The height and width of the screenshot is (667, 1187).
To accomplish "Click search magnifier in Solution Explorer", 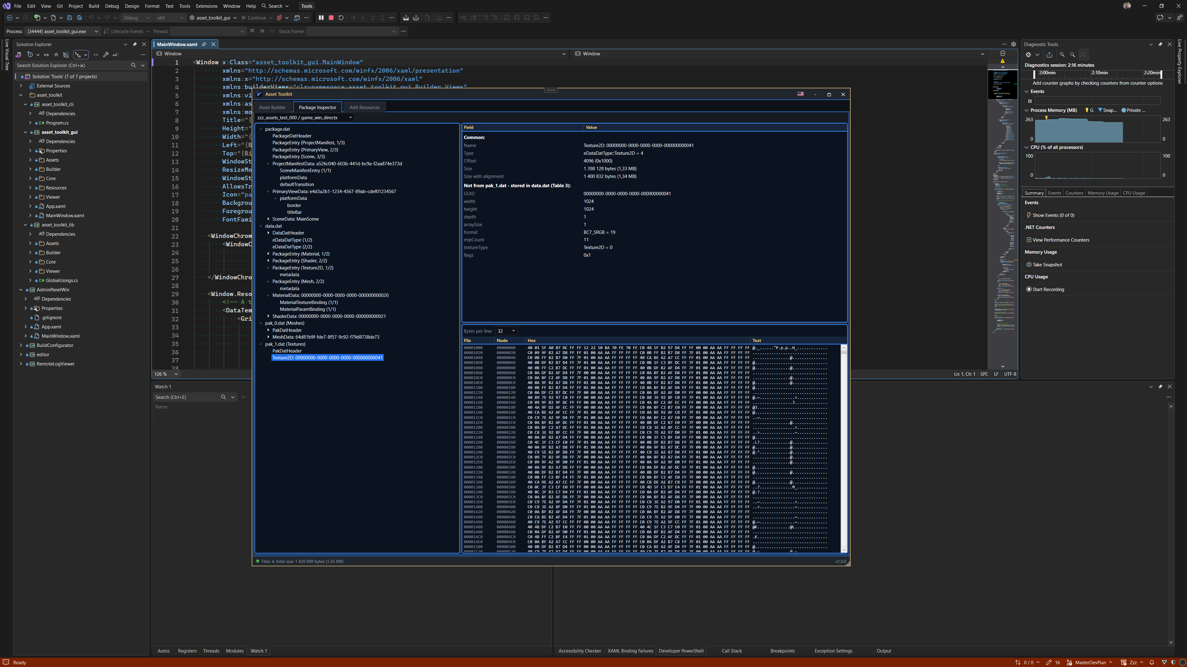I will [134, 65].
